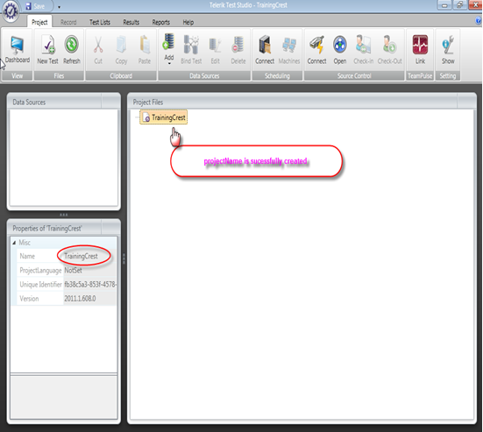This screenshot has width=483, height=432.
Task: Click the Copy clipboard icon
Action: click(121, 49)
